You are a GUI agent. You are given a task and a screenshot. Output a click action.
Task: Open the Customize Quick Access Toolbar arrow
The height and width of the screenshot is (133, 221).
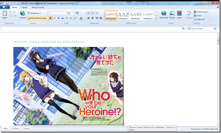(18, 3)
